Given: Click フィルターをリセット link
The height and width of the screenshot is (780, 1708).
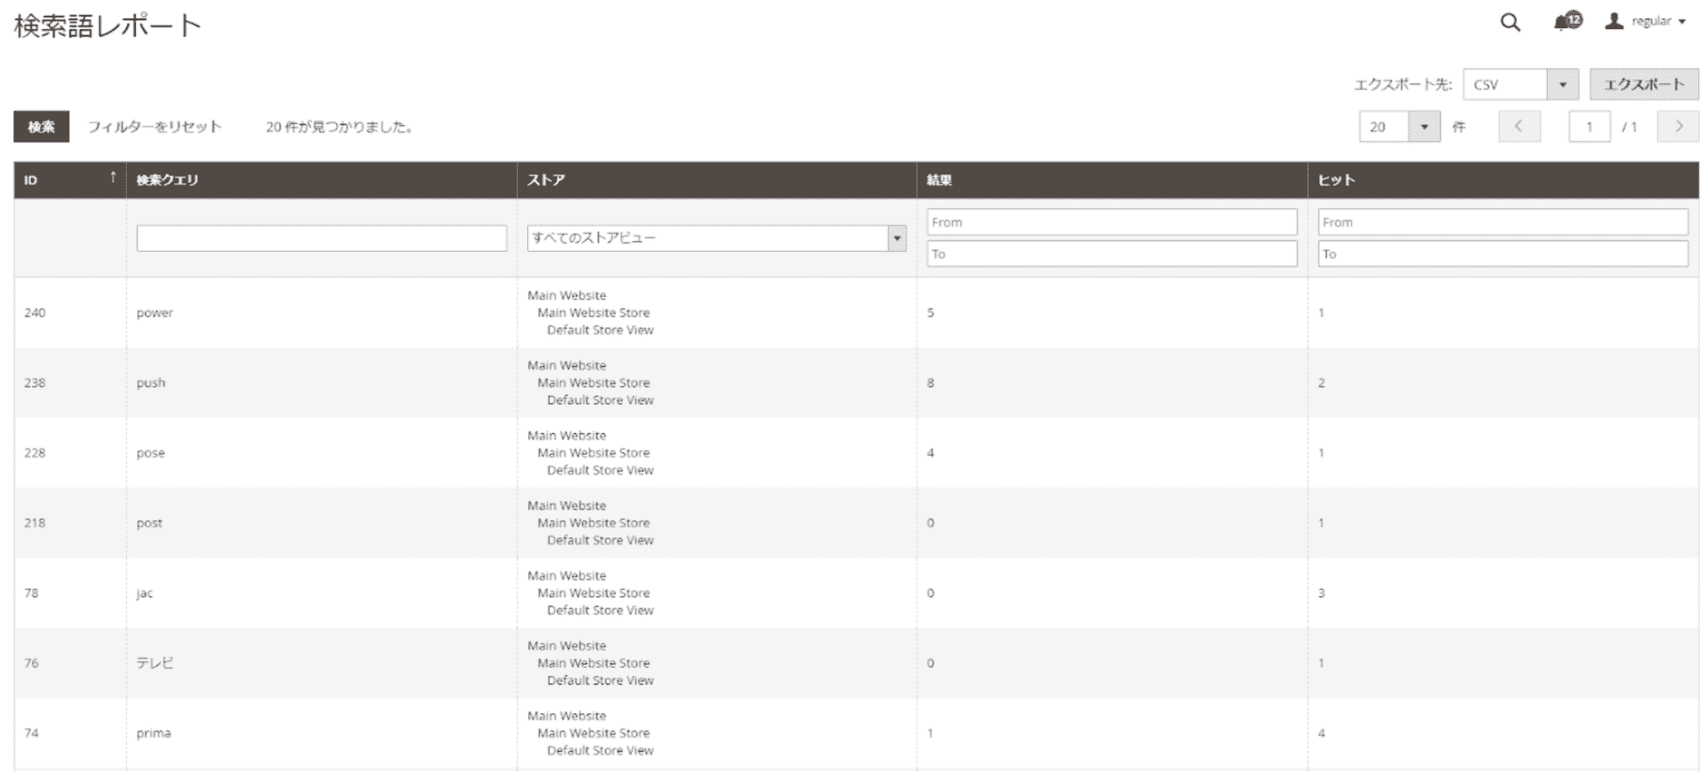Looking at the screenshot, I should pos(154,127).
